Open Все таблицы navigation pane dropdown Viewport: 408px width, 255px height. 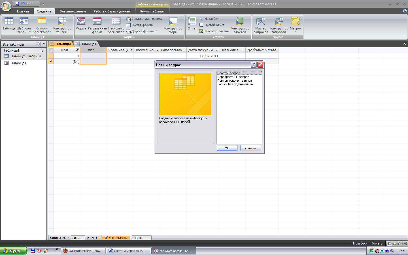(38, 44)
